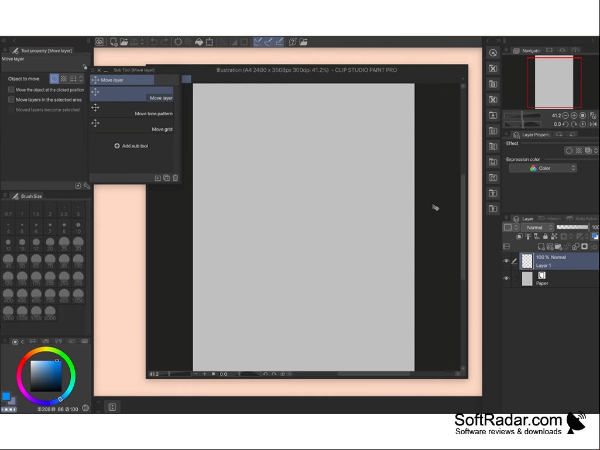The image size is (600, 450).
Task: Toggle Set as Reference Layer lighthouse icon
Action: coord(528,236)
